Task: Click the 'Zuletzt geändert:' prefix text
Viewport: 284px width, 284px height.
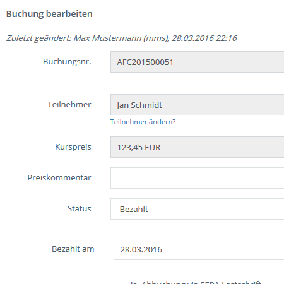Action: click(39, 38)
